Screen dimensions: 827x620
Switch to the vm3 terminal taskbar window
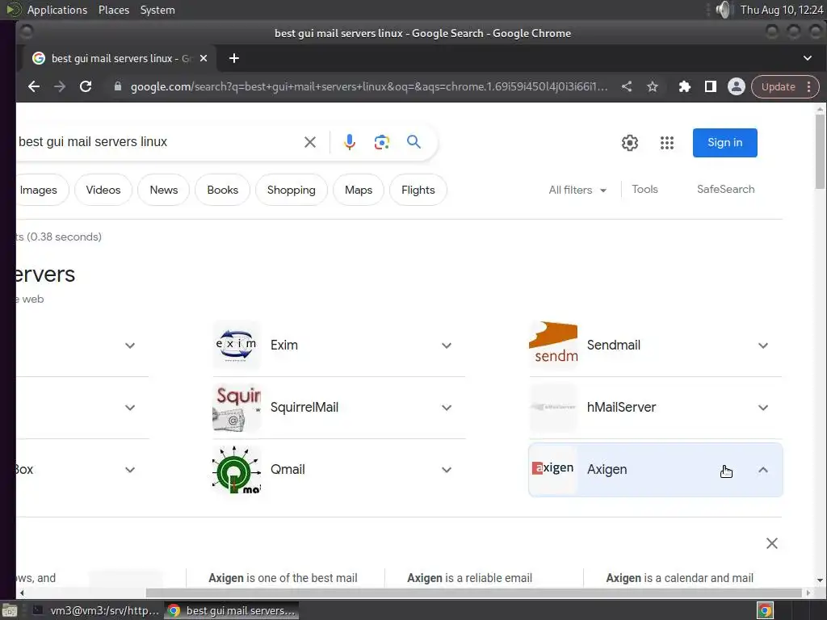click(95, 610)
